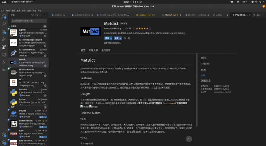This screenshot has height=146, width=266.
Task: Click the Accounts icon in activity bar
Action: pyautogui.click(x=4, y=134)
